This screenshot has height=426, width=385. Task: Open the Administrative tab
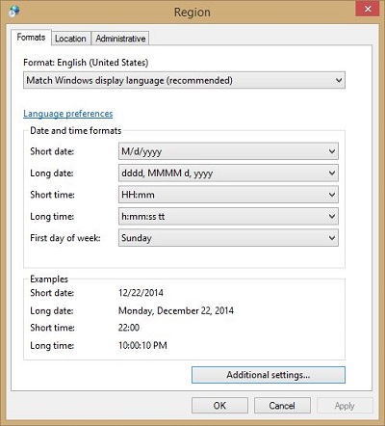tap(120, 39)
